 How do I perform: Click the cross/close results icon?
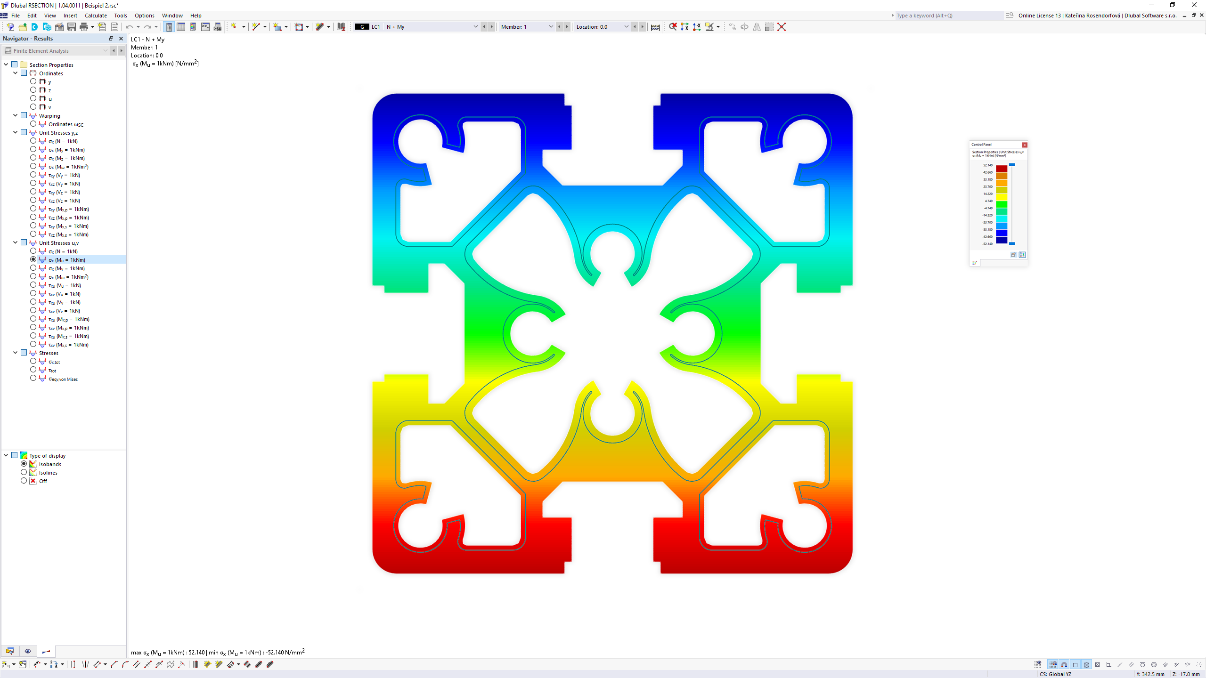pos(781,26)
